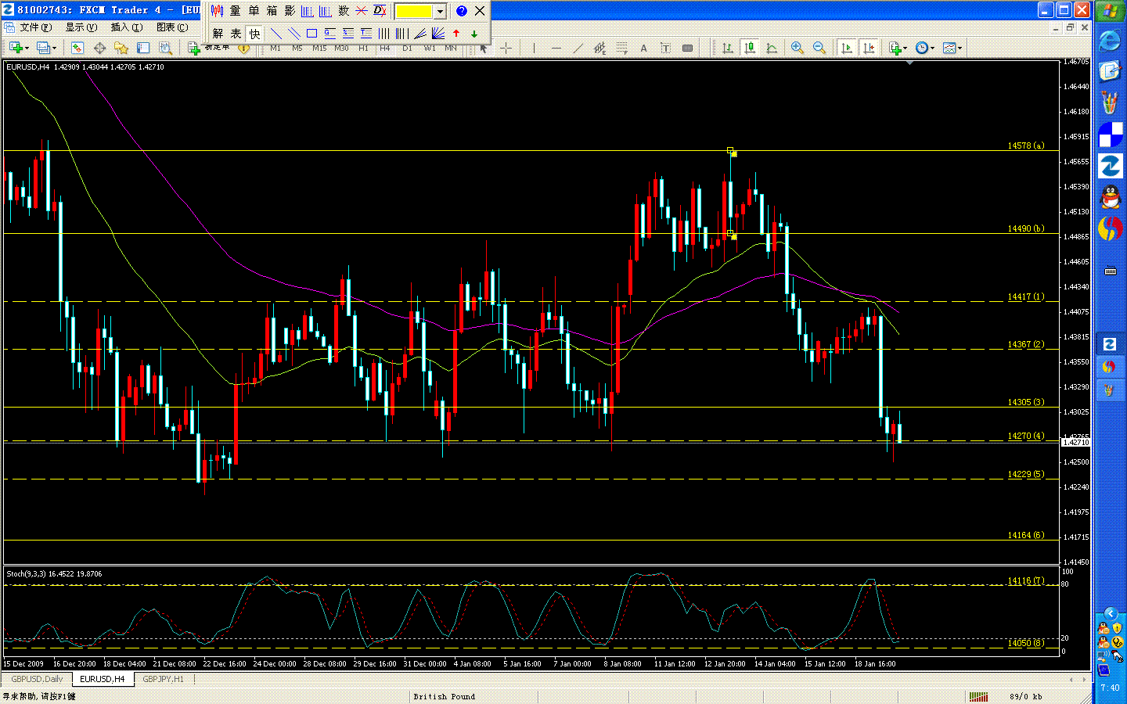Open the Templates dropdown
The width and height of the screenshot is (1127, 704).
click(952, 48)
